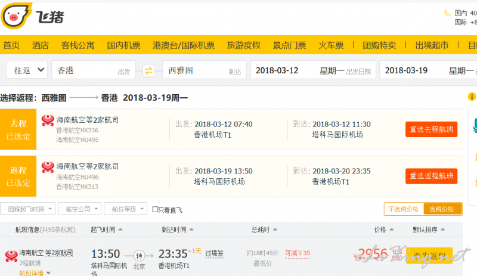Click the arrival city field 西雅图

pyautogui.click(x=205, y=70)
